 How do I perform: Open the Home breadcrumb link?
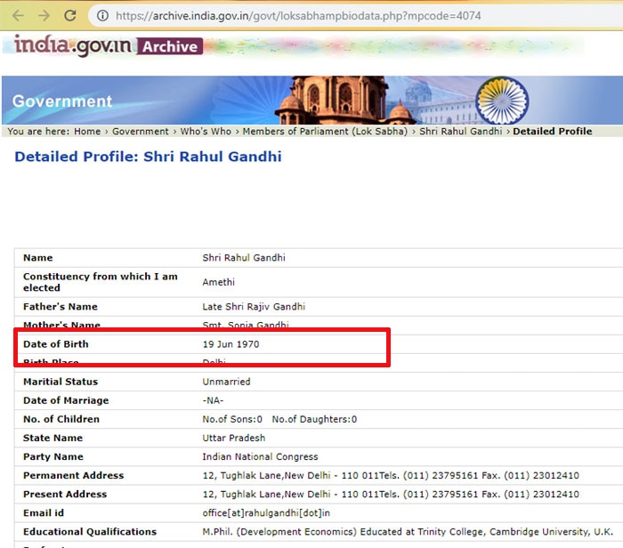(87, 132)
